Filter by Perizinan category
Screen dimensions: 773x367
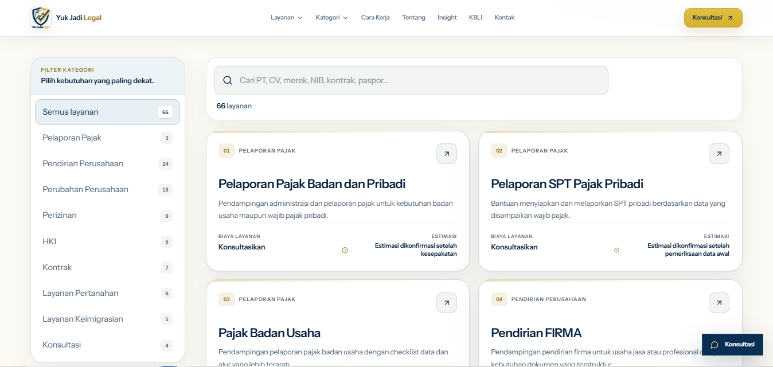(107, 216)
